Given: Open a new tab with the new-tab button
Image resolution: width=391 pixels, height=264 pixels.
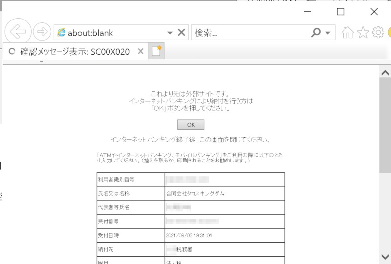Looking at the screenshot, I should point(156,51).
